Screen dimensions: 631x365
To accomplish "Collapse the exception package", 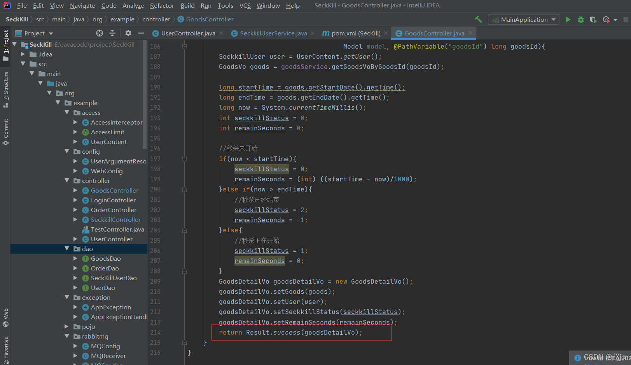I will pos(67,297).
